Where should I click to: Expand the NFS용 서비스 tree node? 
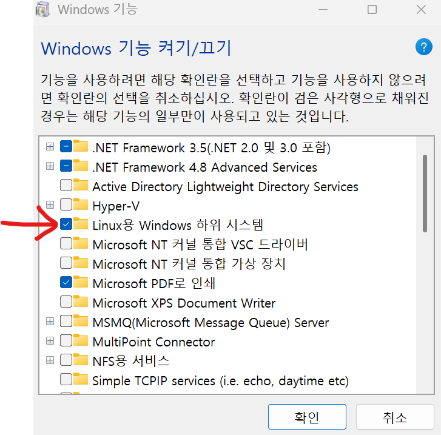50,360
